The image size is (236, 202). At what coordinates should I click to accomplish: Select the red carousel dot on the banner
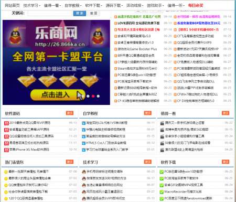pos(93,96)
